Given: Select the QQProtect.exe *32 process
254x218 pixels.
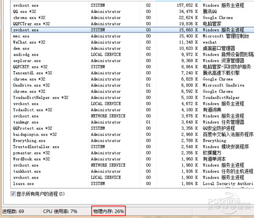Looking at the screenshot, I should coord(133,129).
